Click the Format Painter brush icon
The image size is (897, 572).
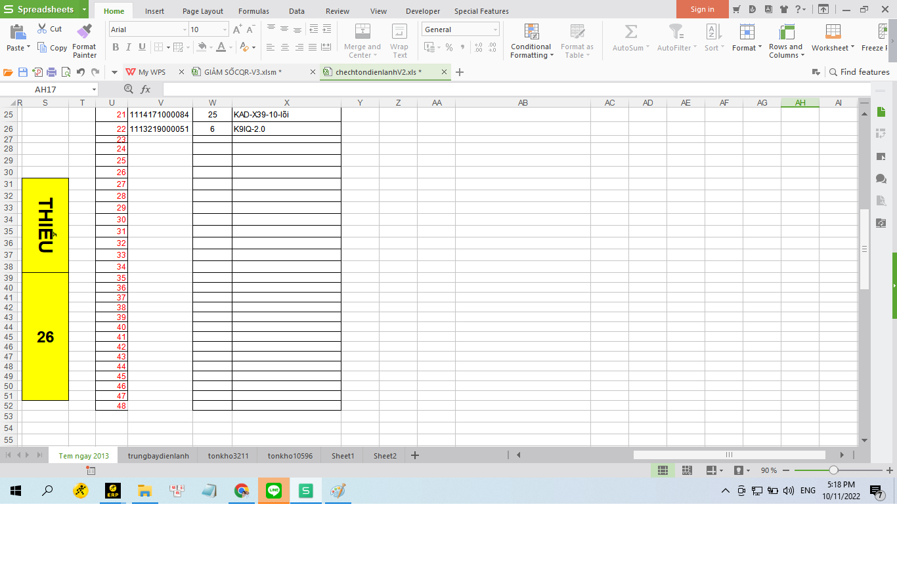(84, 31)
